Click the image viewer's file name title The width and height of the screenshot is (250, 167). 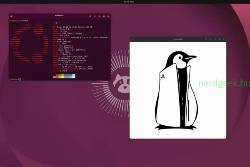pos(178,39)
